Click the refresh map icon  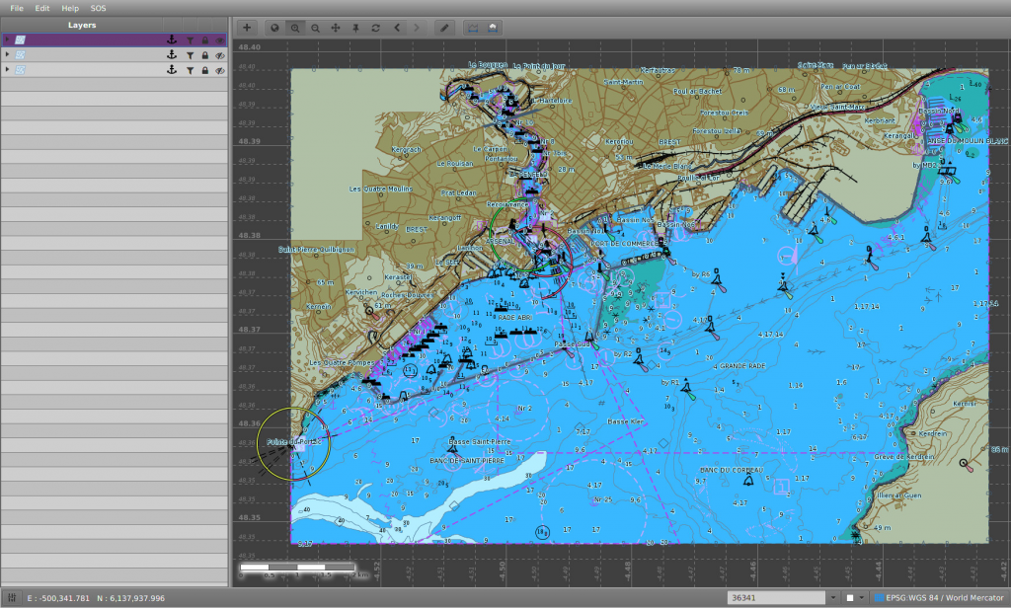click(x=376, y=28)
